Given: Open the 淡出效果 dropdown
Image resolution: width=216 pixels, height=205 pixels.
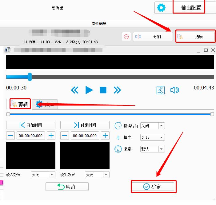Looking at the screenshot, I should click(x=97, y=175).
